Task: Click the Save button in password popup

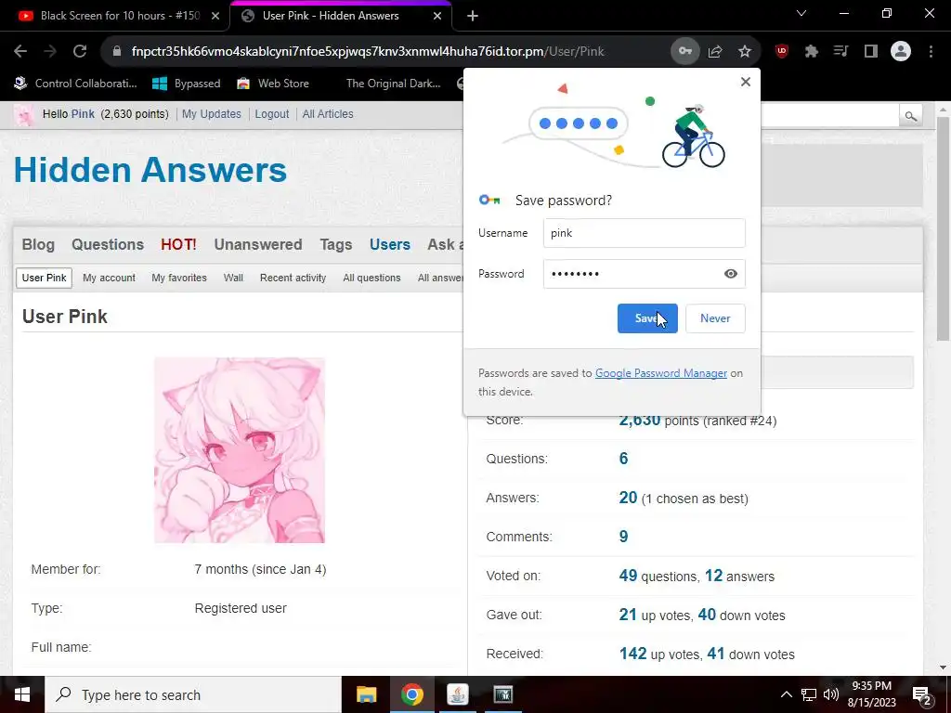Action: 647,318
